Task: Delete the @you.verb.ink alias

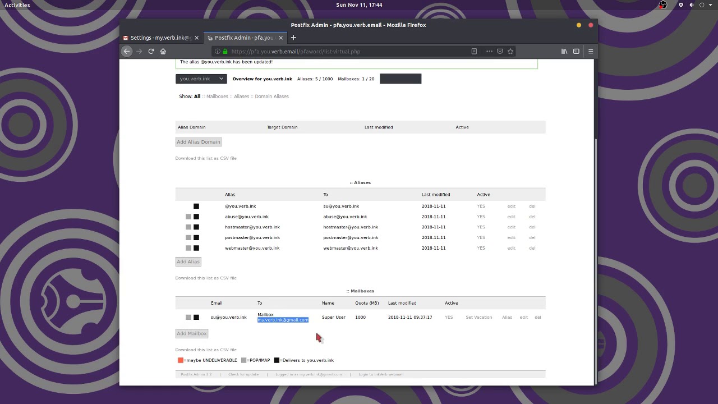Action: tap(532, 206)
